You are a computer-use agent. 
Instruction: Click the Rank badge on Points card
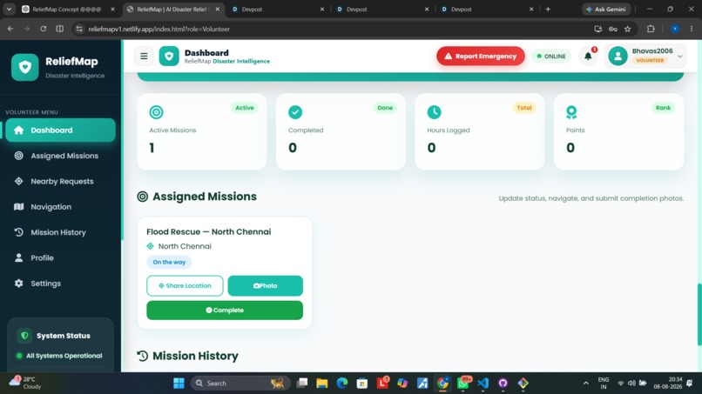[663, 108]
